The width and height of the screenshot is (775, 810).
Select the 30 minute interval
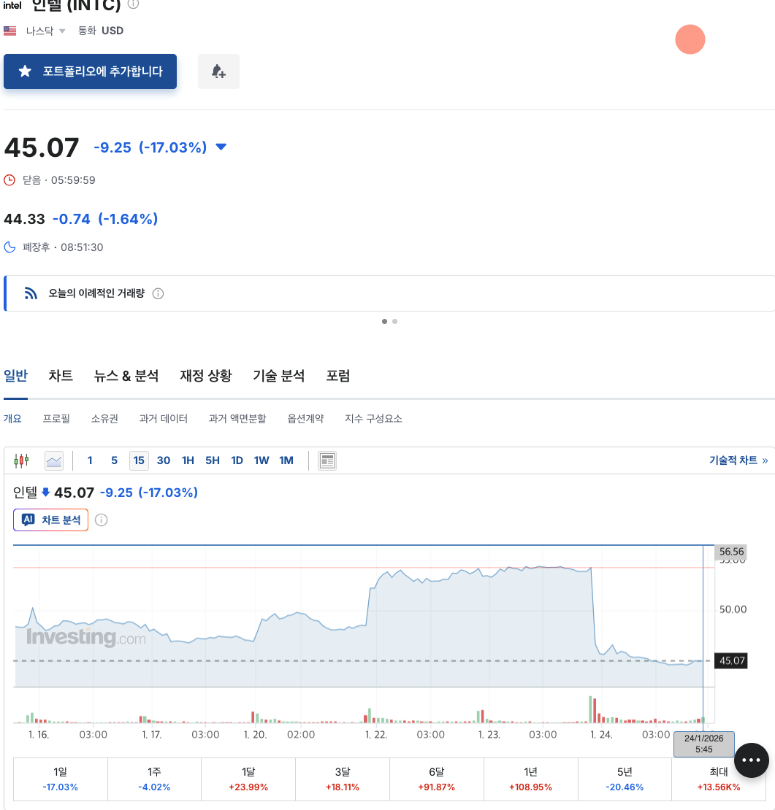click(x=164, y=460)
